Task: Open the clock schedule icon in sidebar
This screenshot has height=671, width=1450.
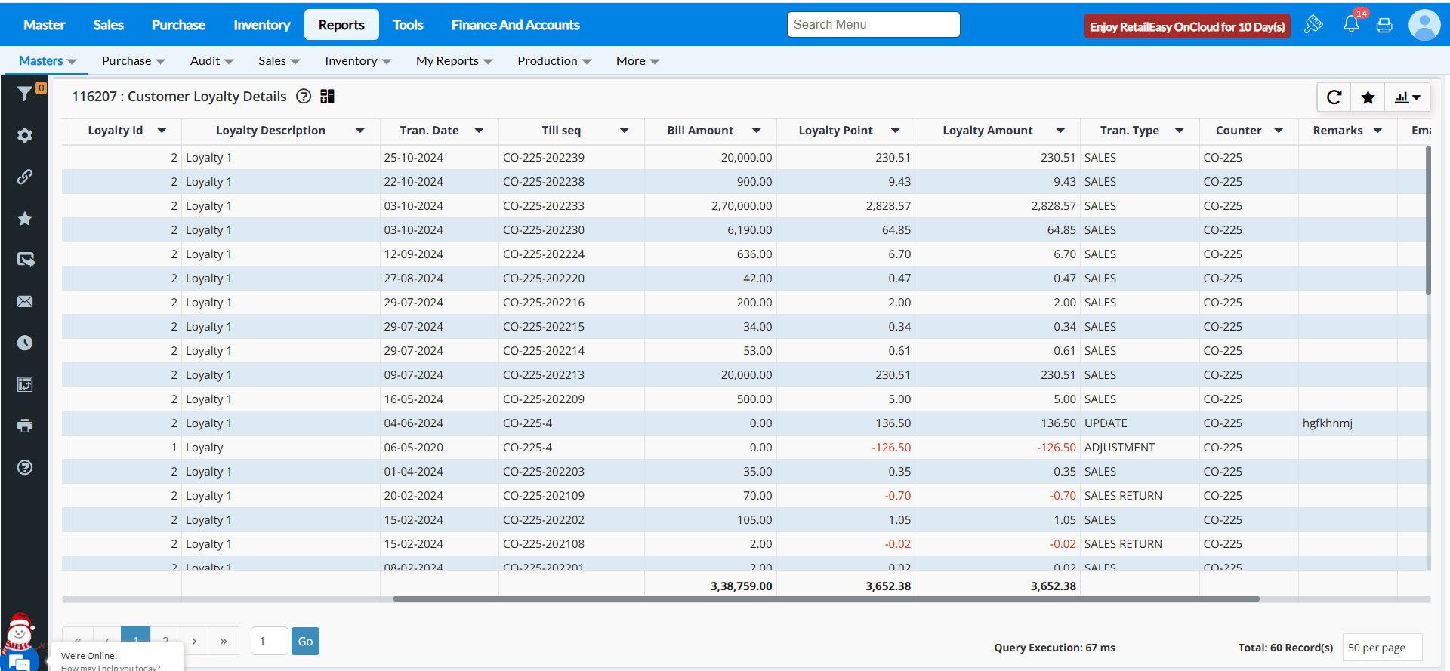Action: pos(24,343)
